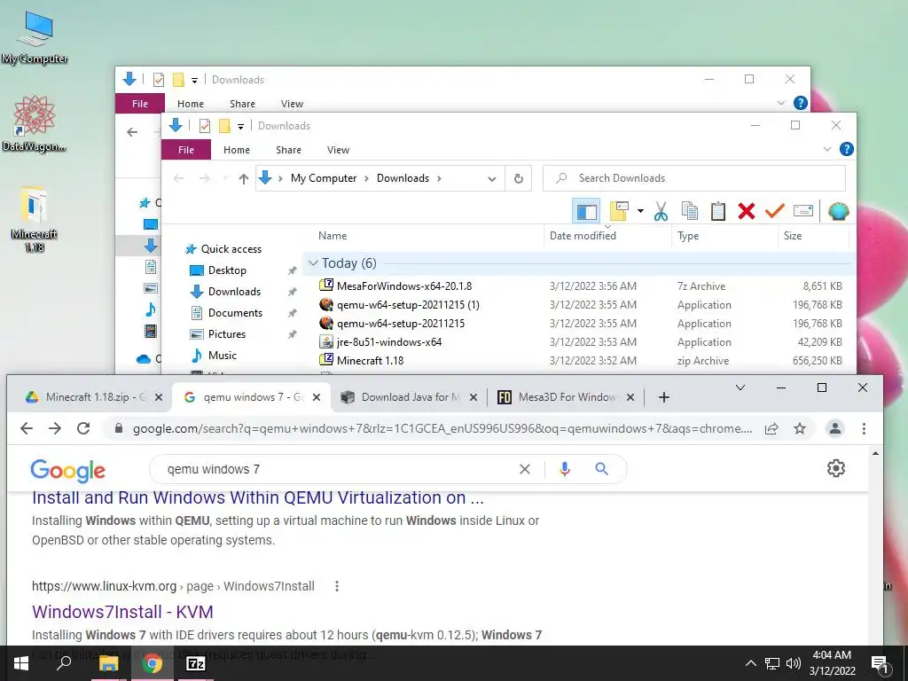Click the Chrome address bar URL
The image size is (908, 681).
[442, 428]
